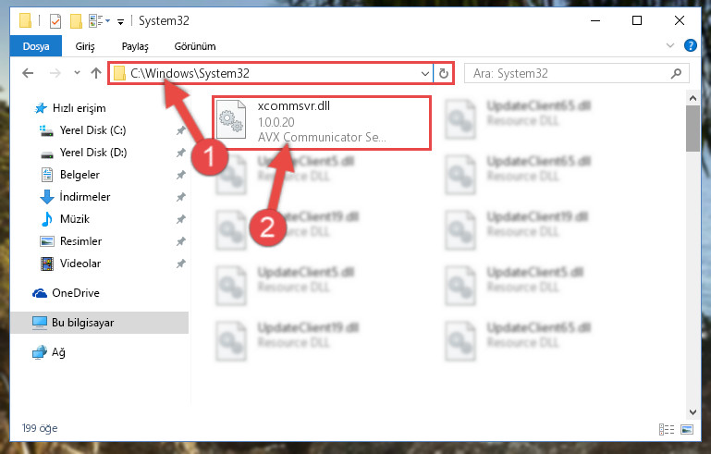Click the search magnifier icon
This screenshot has width=711, height=454.
click(676, 73)
